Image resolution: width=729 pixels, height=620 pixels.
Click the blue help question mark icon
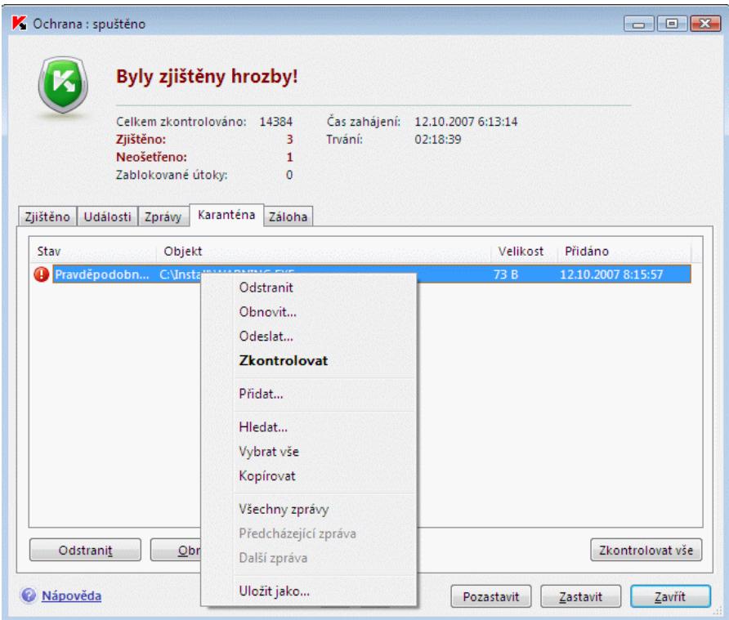[x=29, y=595]
